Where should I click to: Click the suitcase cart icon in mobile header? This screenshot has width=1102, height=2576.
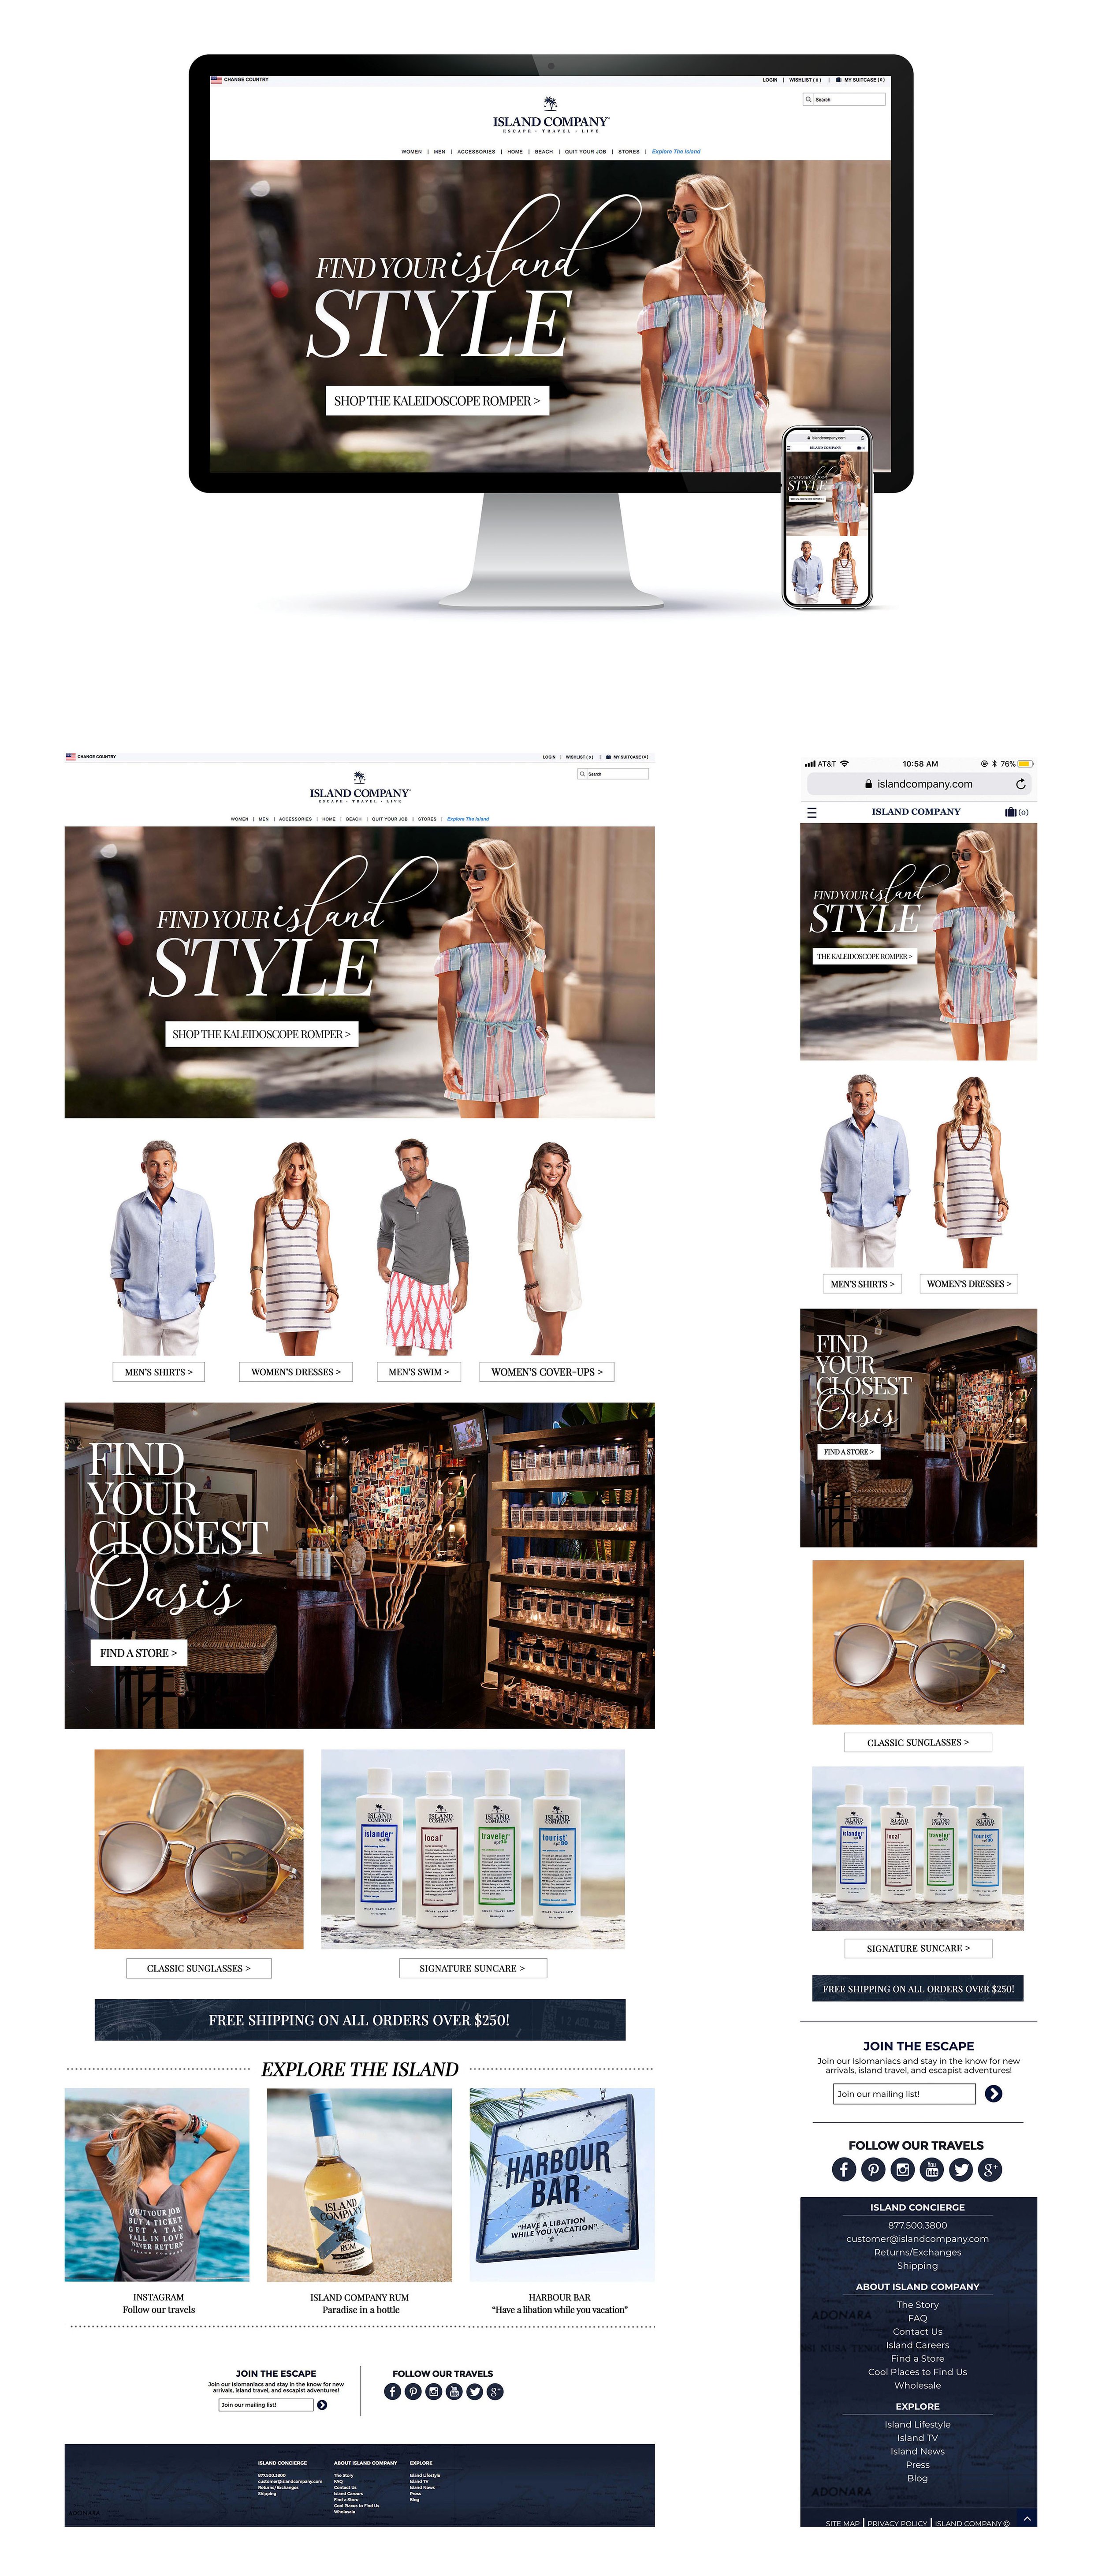1011,812
